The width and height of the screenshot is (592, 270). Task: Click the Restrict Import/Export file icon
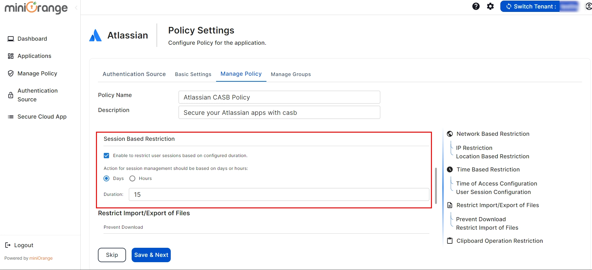click(450, 205)
